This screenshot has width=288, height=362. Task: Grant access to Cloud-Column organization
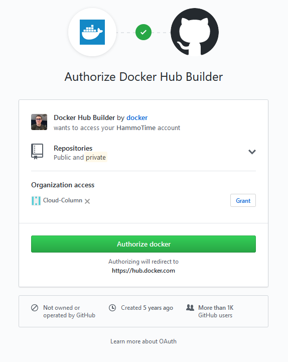tap(243, 200)
